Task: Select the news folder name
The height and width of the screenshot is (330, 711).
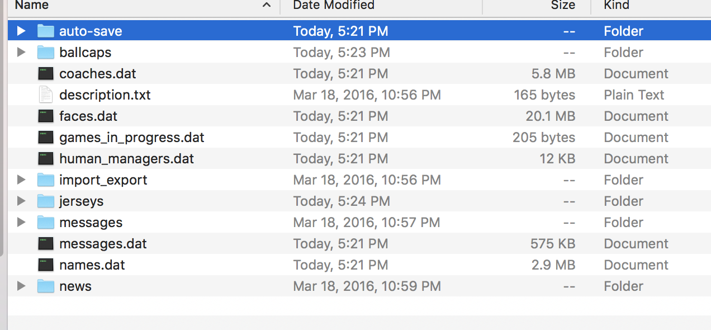Action: pyautogui.click(x=75, y=286)
